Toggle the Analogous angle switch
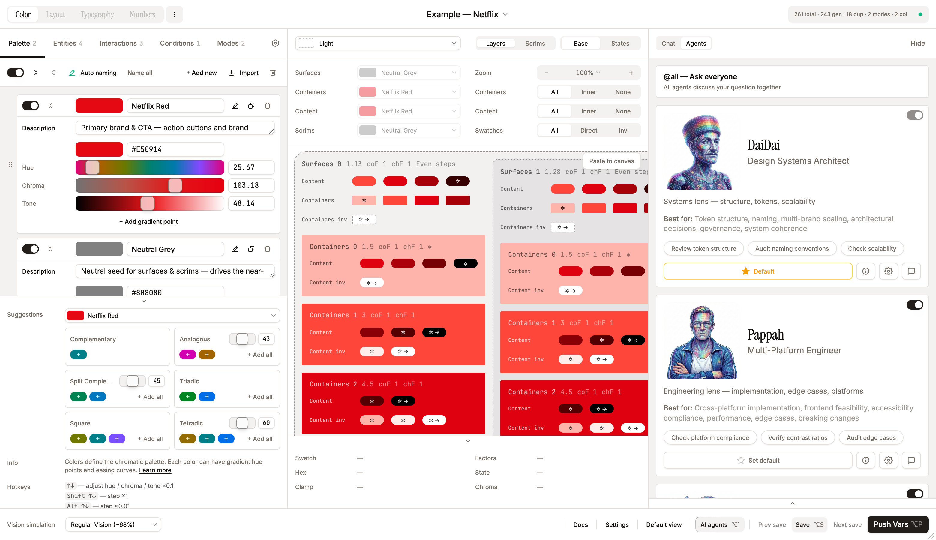936x540 pixels. tap(242, 339)
